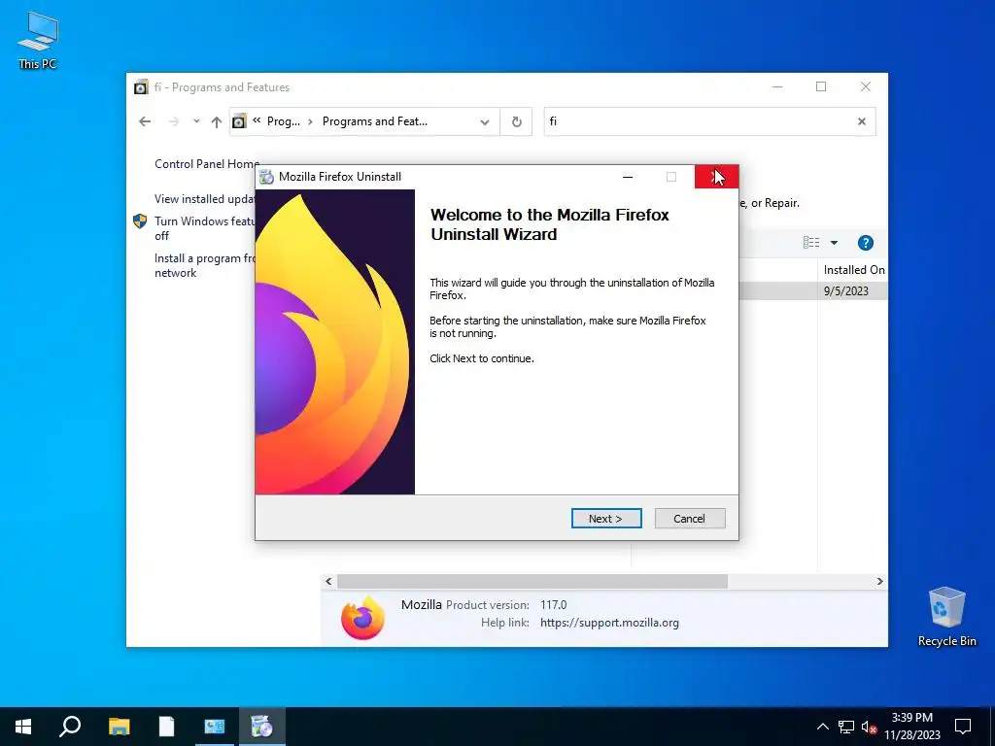Open Programs and Features help icon
995x746 pixels.
pos(866,243)
